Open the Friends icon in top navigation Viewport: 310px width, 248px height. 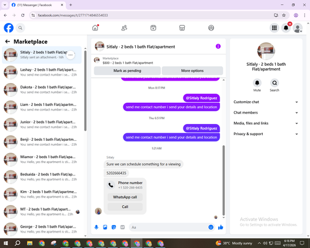pos(124,28)
